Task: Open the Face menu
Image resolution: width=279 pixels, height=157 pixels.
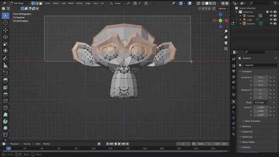Action: (95, 3)
